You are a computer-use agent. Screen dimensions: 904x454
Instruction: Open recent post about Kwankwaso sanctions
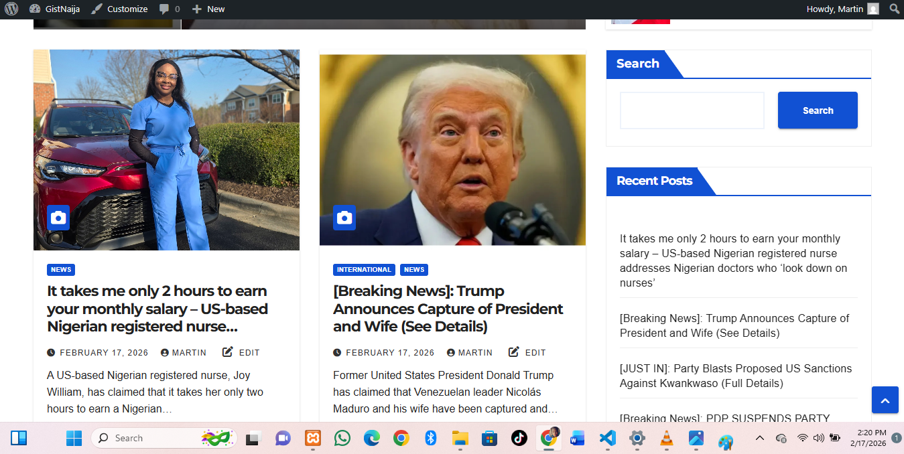coord(736,376)
